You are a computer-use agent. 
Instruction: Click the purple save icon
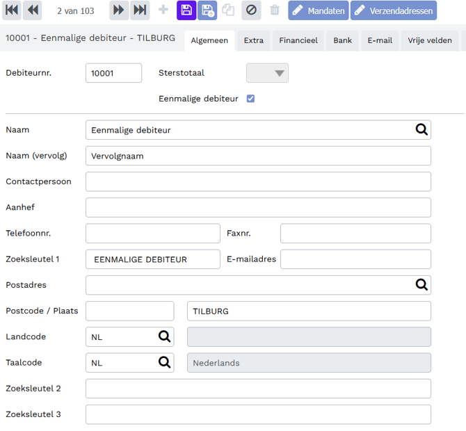pyautogui.click(x=186, y=10)
